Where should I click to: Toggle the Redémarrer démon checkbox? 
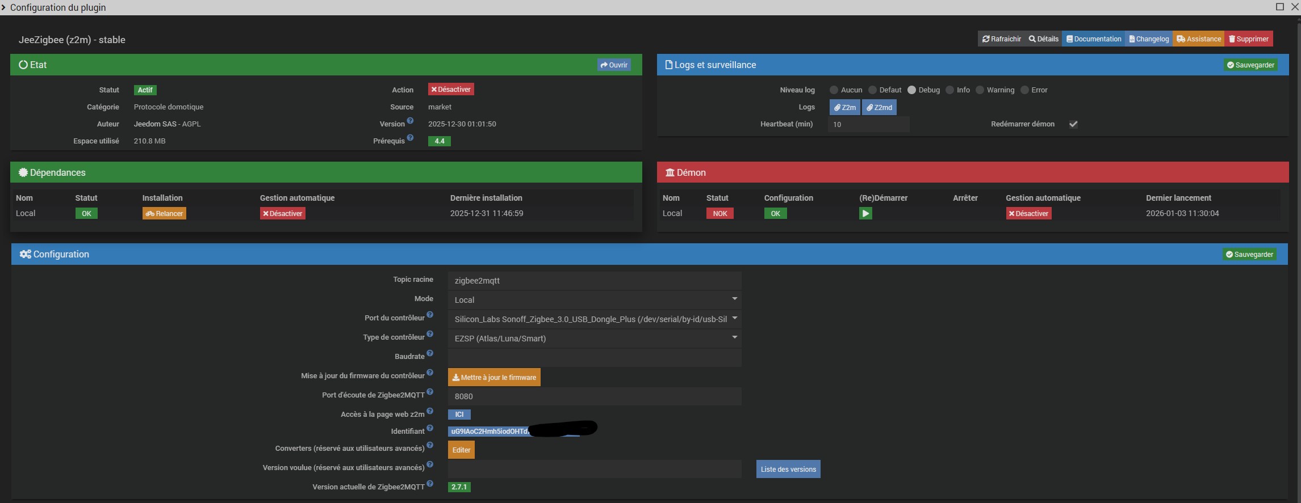[x=1073, y=124]
